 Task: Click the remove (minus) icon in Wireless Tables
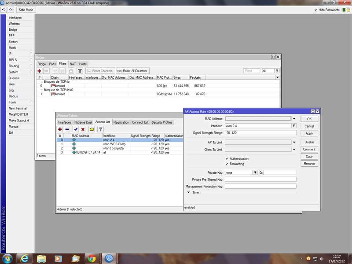[67, 129]
